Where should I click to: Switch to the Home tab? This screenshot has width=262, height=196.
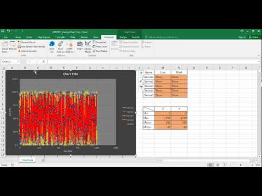[17, 37]
